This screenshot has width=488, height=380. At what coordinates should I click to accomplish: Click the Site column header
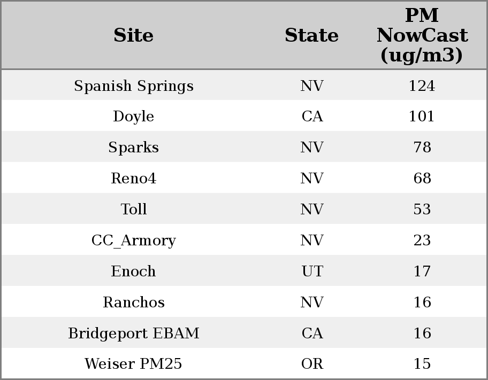[133, 36]
